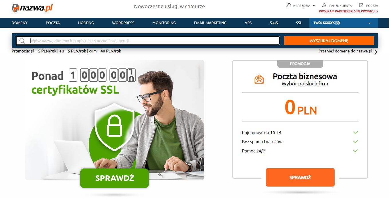Click the orange email envelope icon beside Poczta biznesowa
The height and width of the screenshot is (198, 389).
click(x=259, y=79)
